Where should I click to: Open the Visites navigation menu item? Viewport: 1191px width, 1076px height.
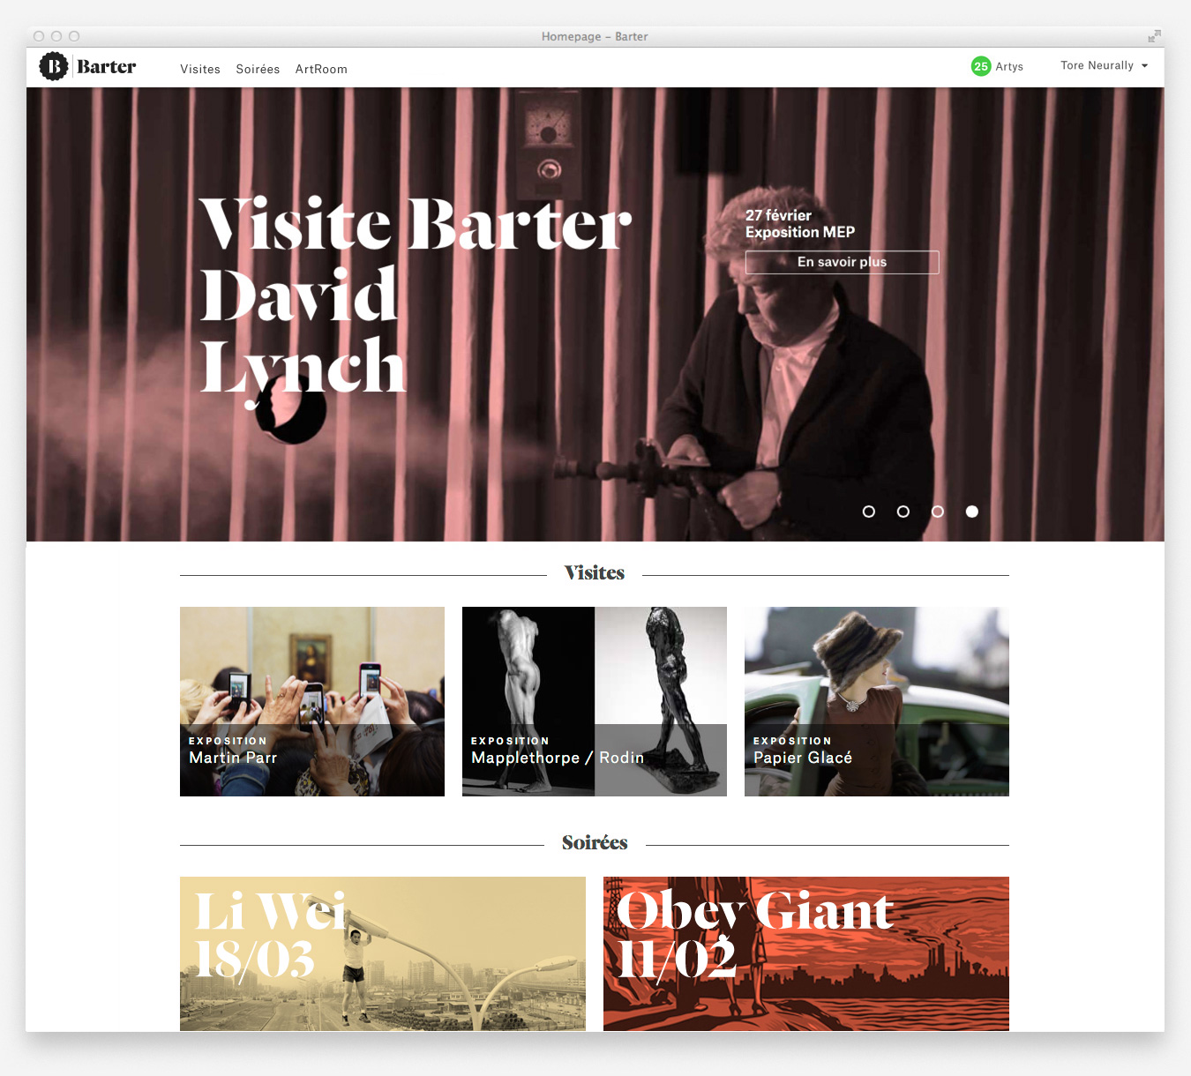tap(200, 69)
